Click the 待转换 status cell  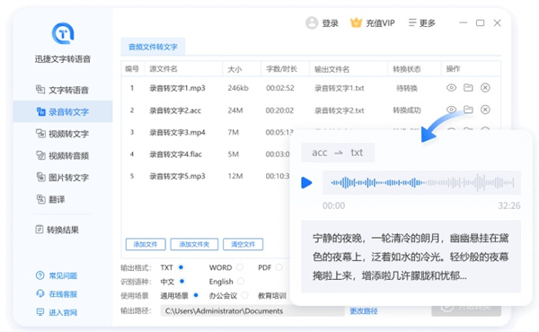(x=407, y=88)
